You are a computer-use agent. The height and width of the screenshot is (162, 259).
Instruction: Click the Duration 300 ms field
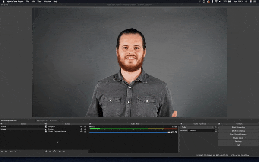click(201, 130)
